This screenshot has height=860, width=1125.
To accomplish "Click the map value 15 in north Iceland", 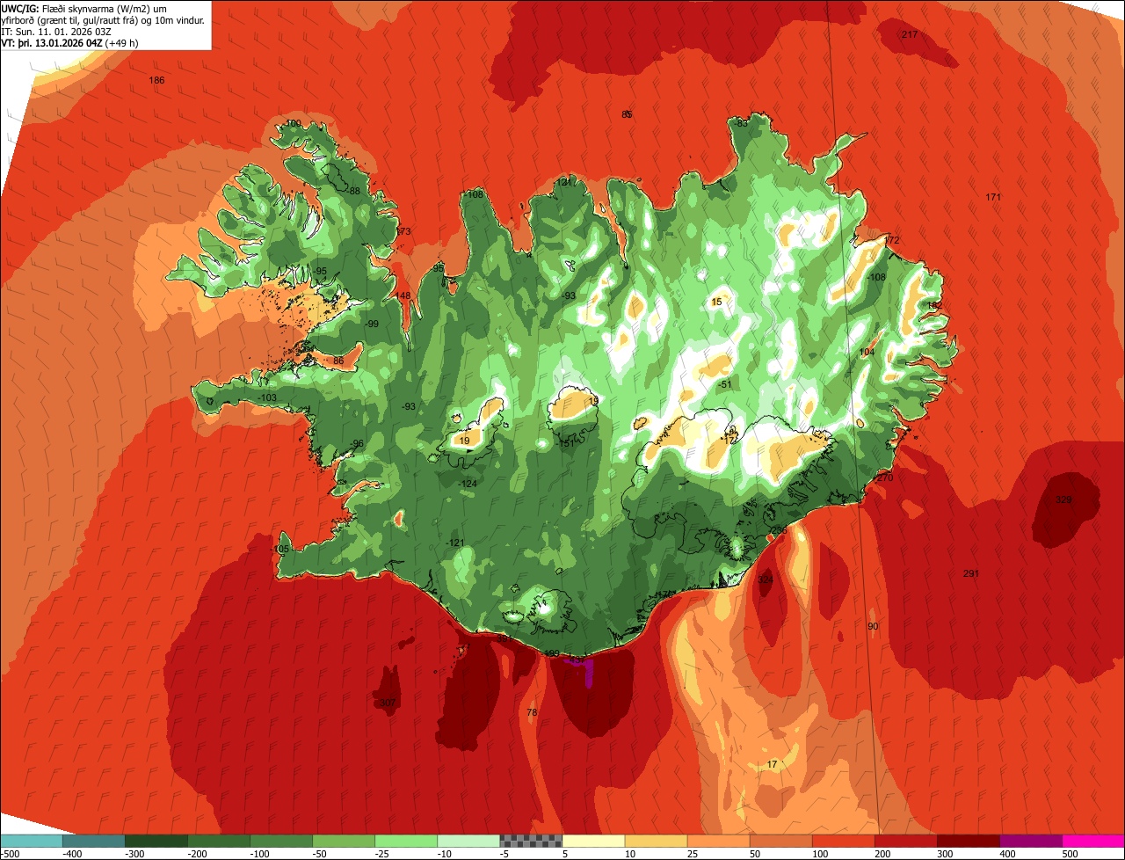I will [716, 302].
